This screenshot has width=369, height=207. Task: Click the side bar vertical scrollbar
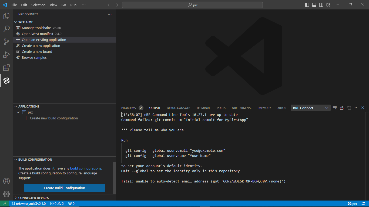tap(115, 178)
